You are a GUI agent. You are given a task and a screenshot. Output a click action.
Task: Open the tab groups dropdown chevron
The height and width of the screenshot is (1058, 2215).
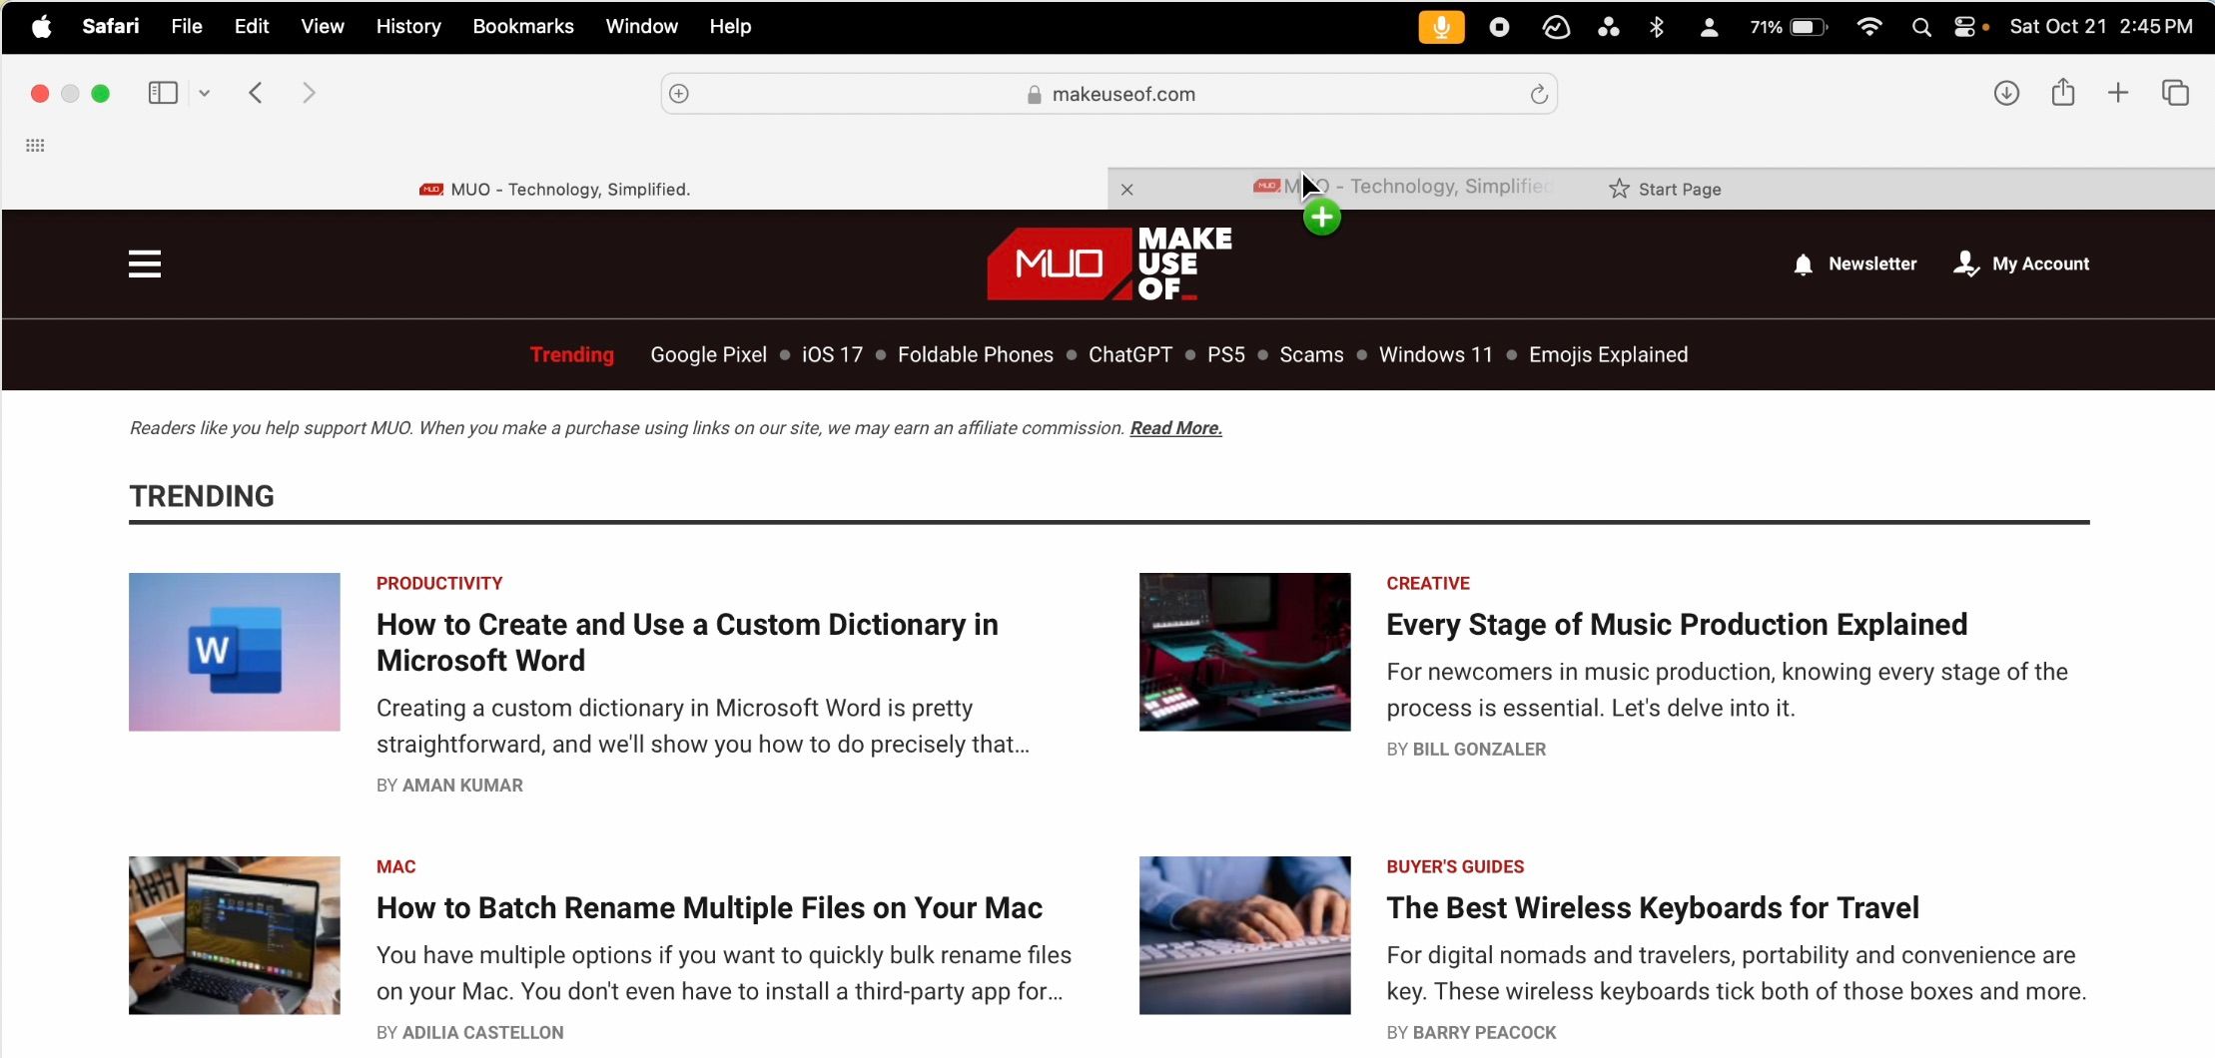(205, 92)
